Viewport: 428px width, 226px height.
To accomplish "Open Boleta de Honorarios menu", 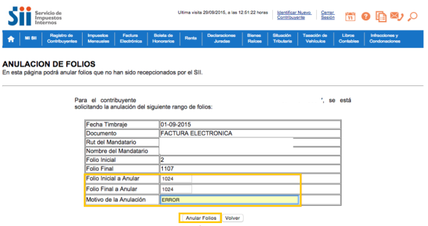I will (x=163, y=39).
